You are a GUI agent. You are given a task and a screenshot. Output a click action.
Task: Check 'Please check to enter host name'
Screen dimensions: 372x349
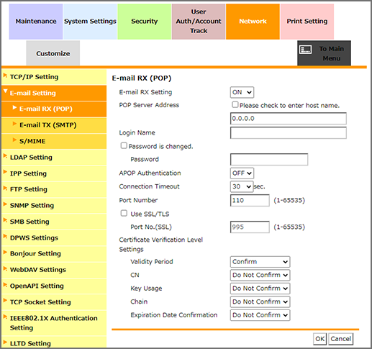point(235,104)
